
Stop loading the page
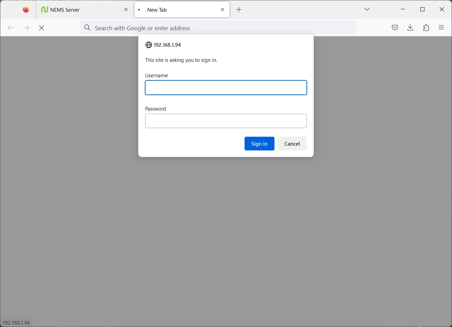coord(42,28)
